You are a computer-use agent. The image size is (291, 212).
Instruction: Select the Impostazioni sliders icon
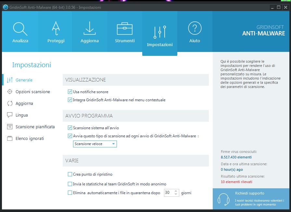159,32
